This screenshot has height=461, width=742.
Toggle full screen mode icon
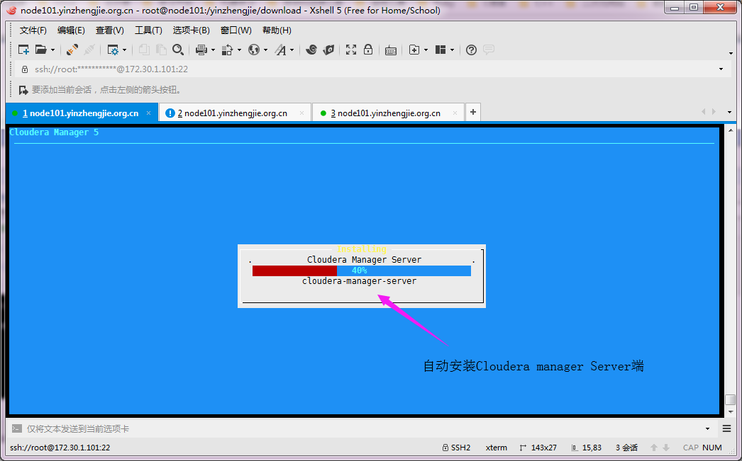[x=351, y=50]
